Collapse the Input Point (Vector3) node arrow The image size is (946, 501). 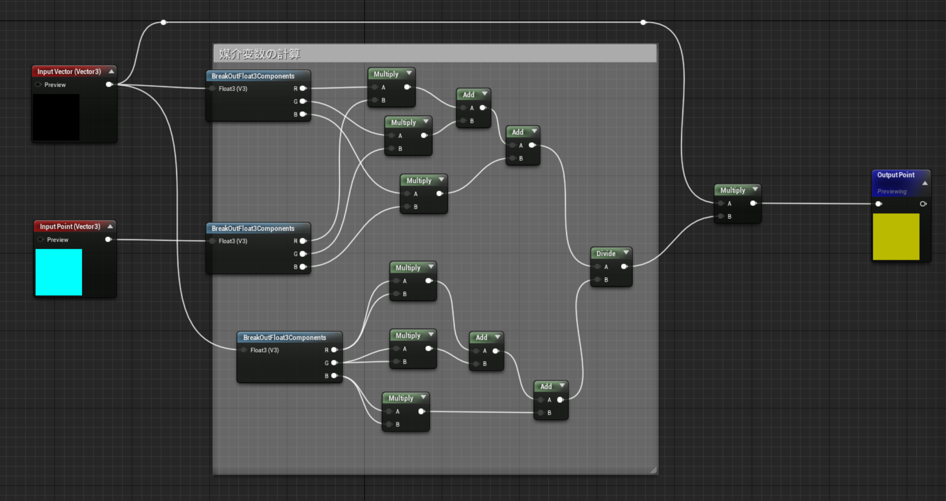click(111, 226)
